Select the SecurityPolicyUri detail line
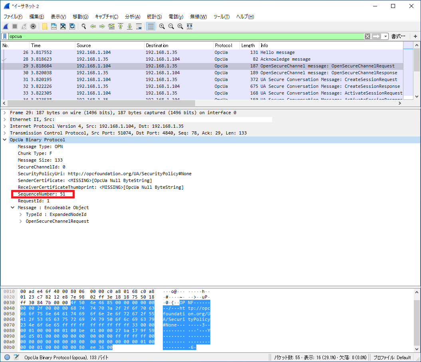 pos(105,174)
